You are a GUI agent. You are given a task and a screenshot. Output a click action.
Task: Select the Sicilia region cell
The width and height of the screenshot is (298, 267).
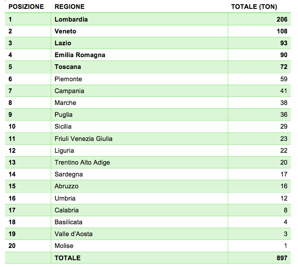[x=63, y=127]
